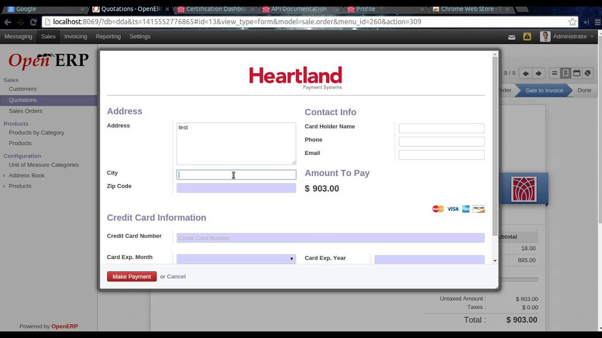This screenshot has width=602, height=338.
Task: Click the yellow alert icon in top bar
Action: tap(527, 37)
